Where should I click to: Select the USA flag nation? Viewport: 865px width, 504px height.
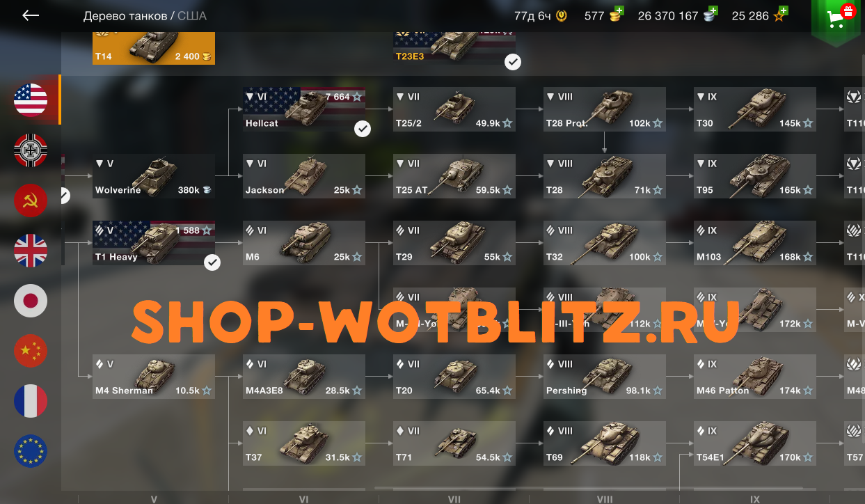(x=31, y=100)
